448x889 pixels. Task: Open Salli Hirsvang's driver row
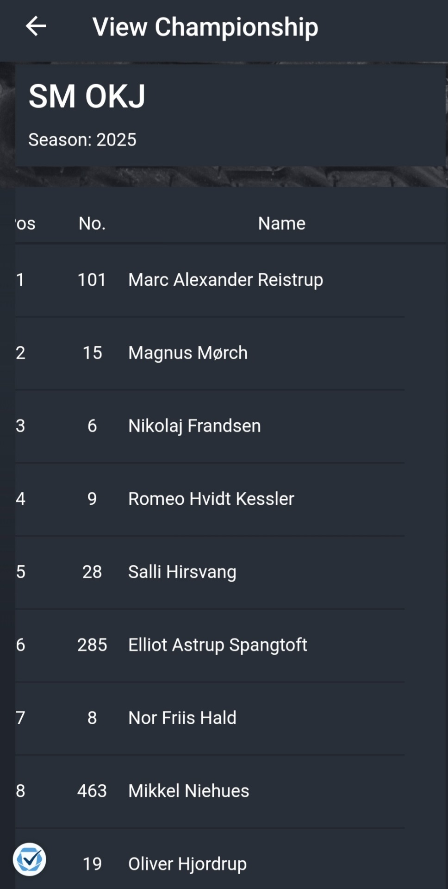(182, 572)
